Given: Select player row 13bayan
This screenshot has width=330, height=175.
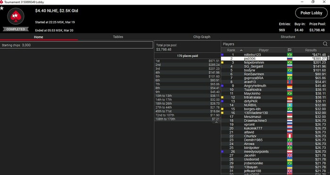Looking at the screenshot, I should pyautogui.click(x=274, y=167).
